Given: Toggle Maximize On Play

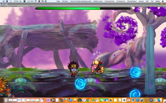Looking at the screenshot, I should point(139,6).
